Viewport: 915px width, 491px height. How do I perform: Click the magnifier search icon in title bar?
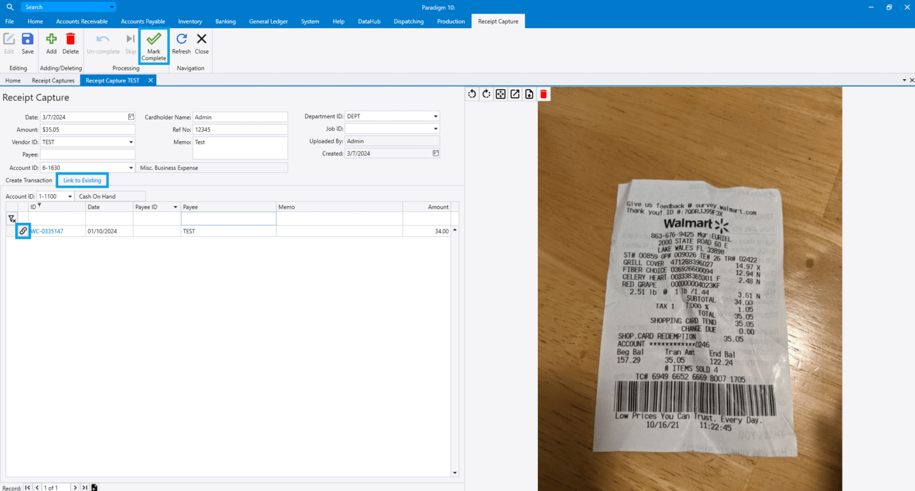coord(9,7)
